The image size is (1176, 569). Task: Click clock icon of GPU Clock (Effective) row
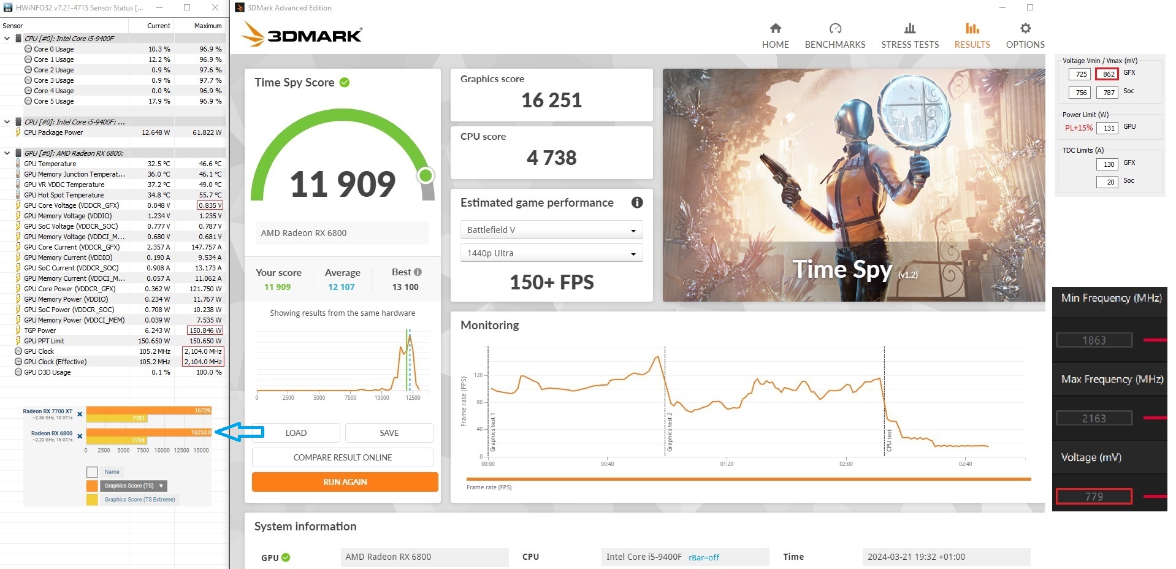pos(18,362)
